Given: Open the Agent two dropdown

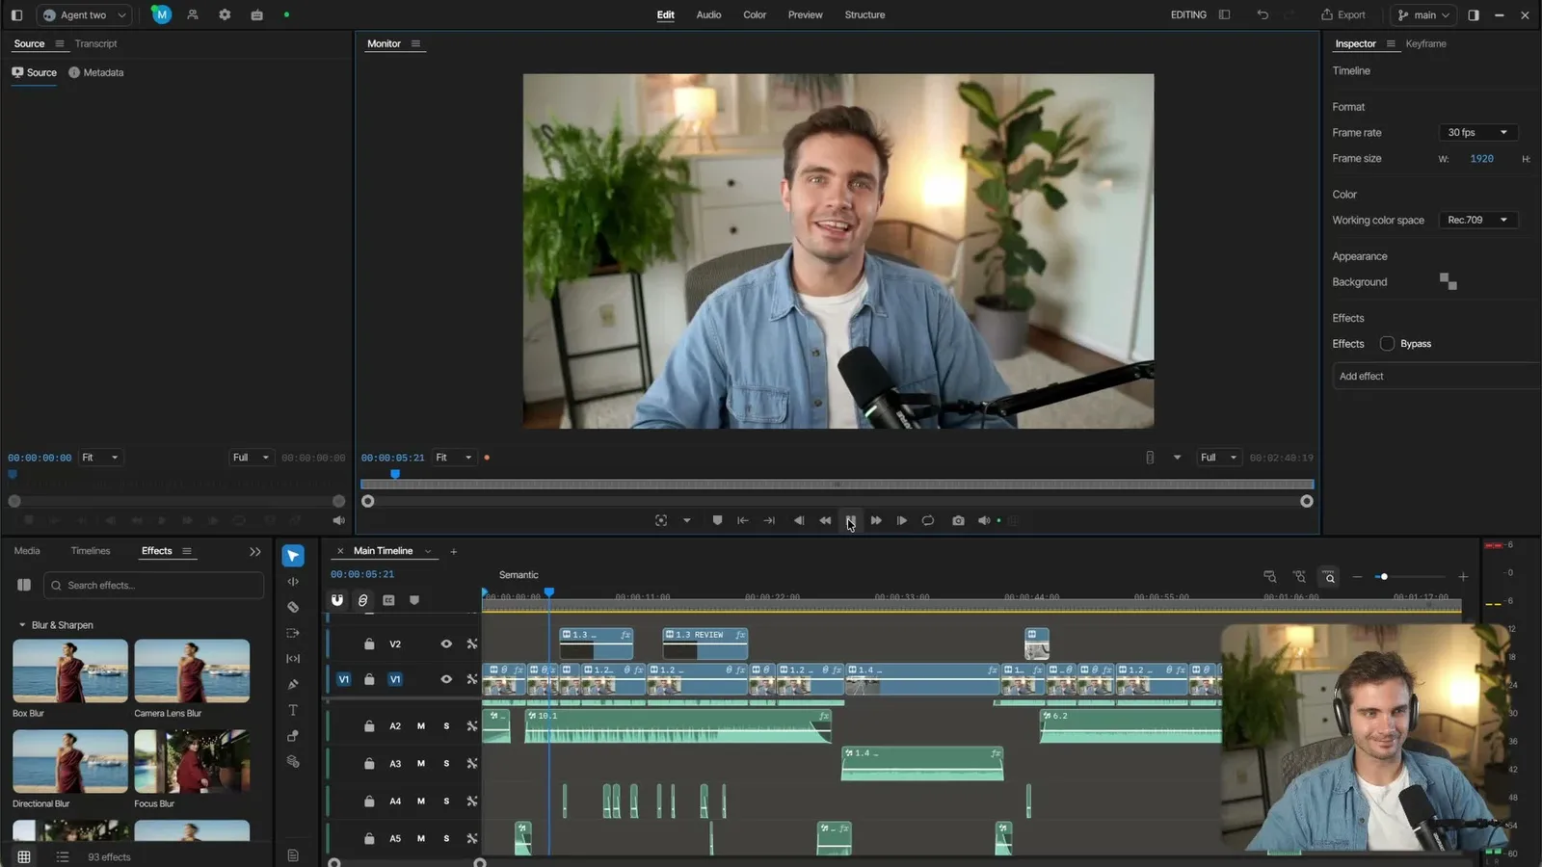Looking at the screenshot, I should tap(84, 14).
